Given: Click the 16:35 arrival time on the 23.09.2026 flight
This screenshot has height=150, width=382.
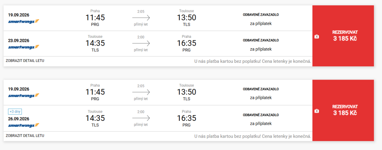Looking at the screenshot, I should point(187,43).
